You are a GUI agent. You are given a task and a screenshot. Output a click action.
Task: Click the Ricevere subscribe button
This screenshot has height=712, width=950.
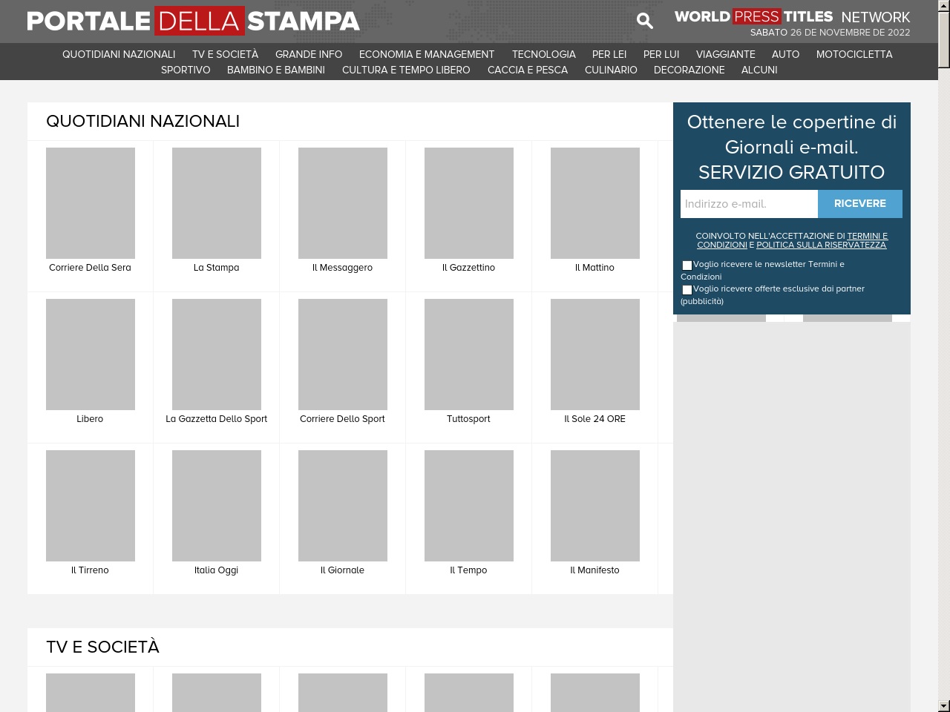coord(860,204)
